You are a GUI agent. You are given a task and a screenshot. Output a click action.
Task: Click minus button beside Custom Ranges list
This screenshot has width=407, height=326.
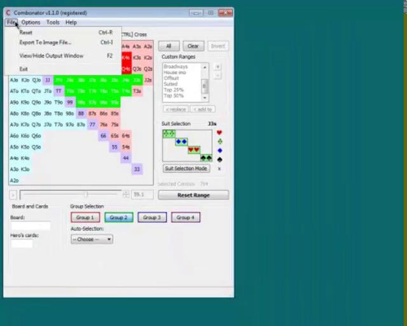coord(217,76)
